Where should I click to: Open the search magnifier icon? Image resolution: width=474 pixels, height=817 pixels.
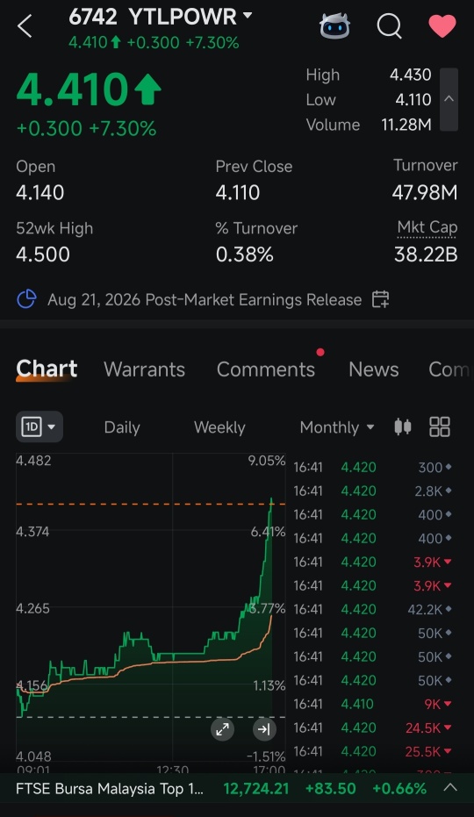tap(389, 25)
